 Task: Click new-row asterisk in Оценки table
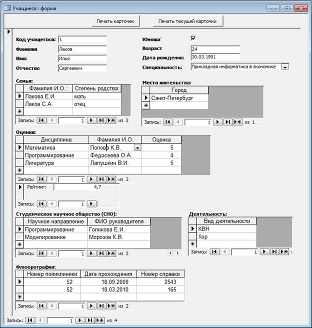point(19,170)
